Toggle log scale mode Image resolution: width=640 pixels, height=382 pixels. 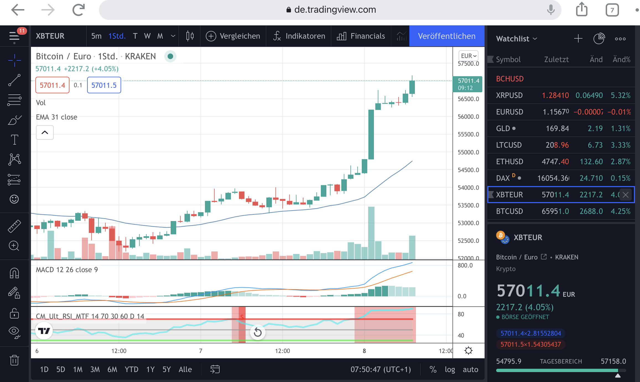pos(450,369)
